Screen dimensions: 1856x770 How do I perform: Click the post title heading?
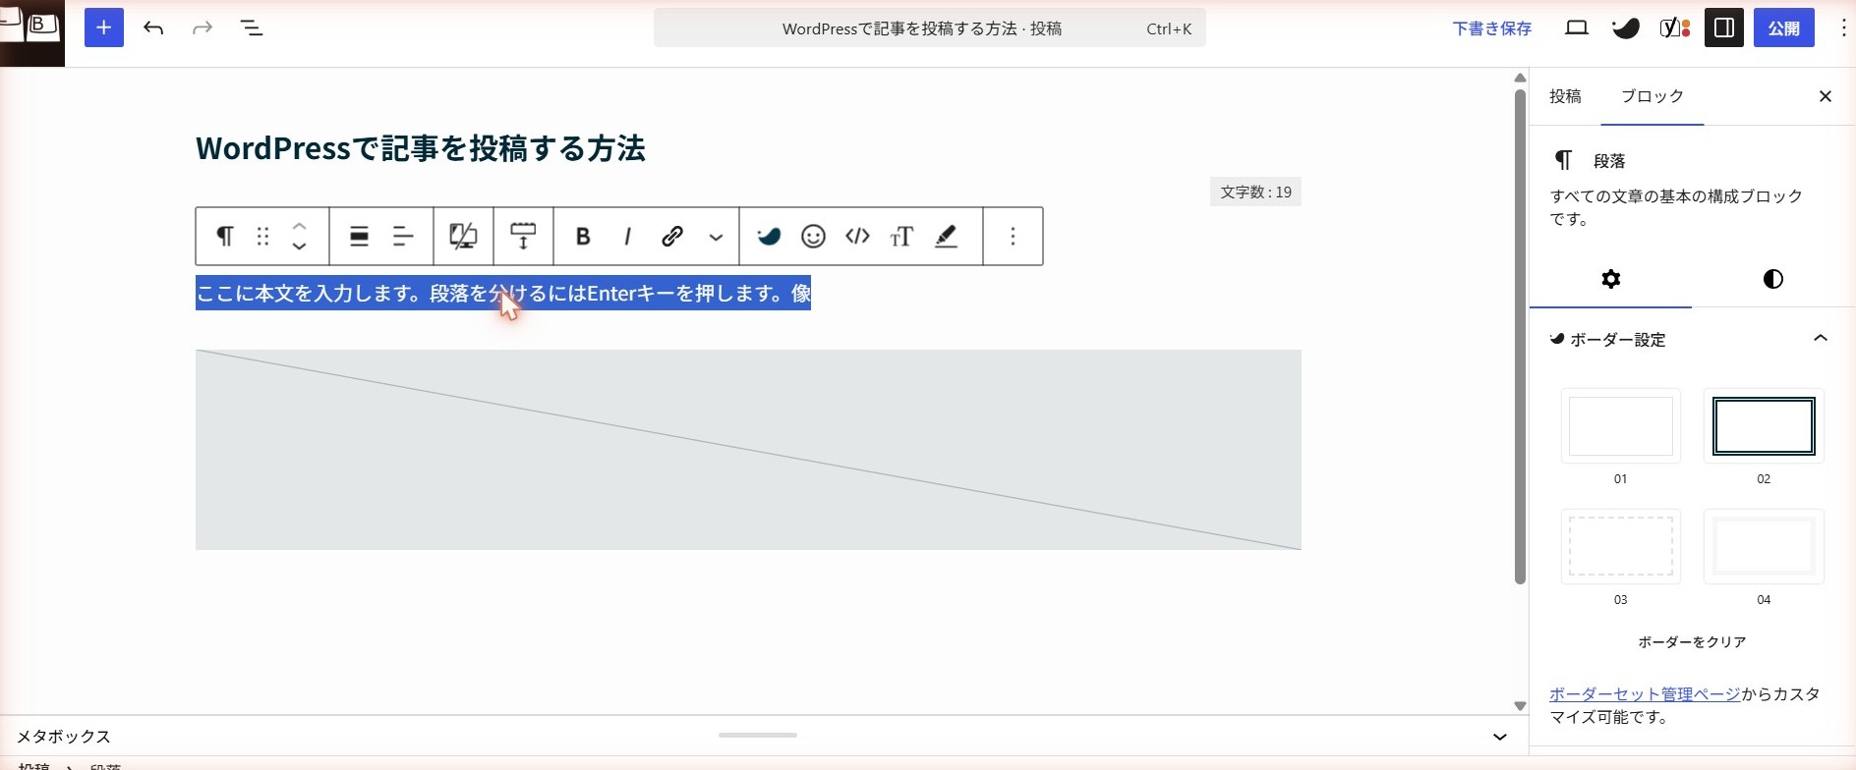(421, 148)
